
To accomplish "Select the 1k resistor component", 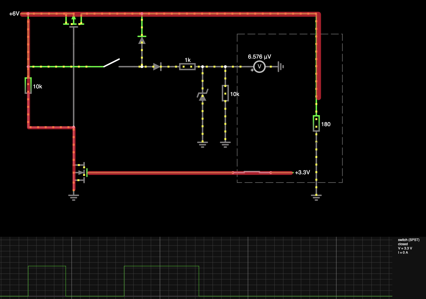I will tap(188, 67).
